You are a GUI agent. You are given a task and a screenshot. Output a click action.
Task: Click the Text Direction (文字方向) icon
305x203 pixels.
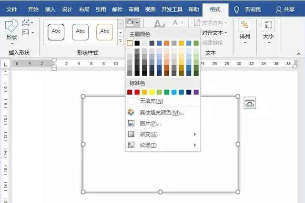197,23
